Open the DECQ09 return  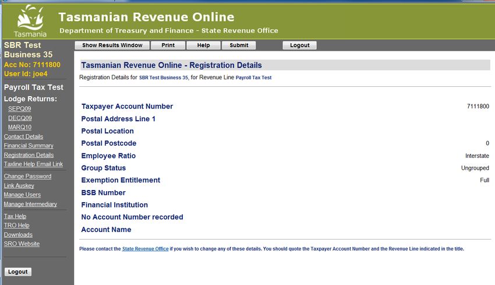20,118
